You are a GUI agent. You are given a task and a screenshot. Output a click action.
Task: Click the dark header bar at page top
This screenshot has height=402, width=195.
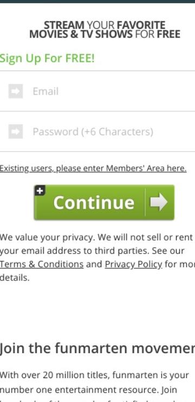[x=97, y=2]
